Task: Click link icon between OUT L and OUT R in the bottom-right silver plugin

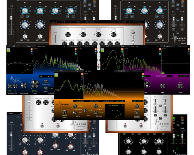Action: [x=160, y=106]
